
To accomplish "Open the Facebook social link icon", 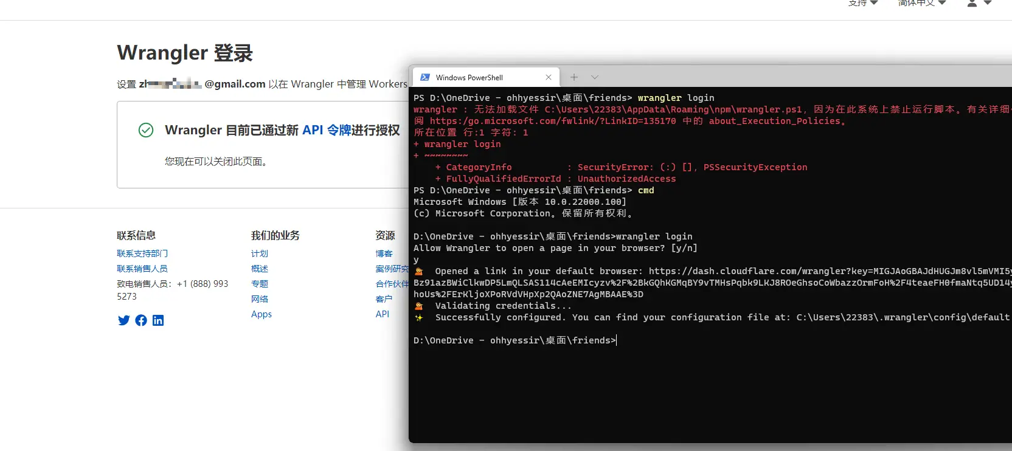I will tap(141, 320).
